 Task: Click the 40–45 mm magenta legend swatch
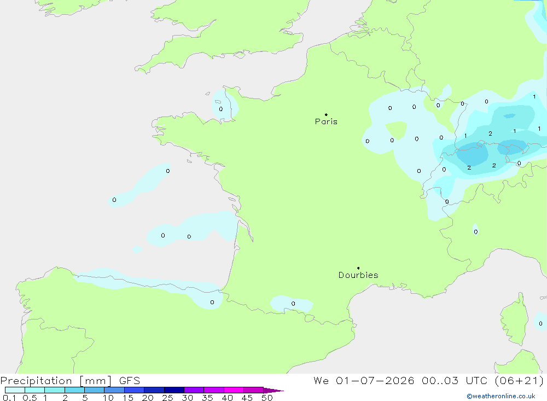(234, 390)
